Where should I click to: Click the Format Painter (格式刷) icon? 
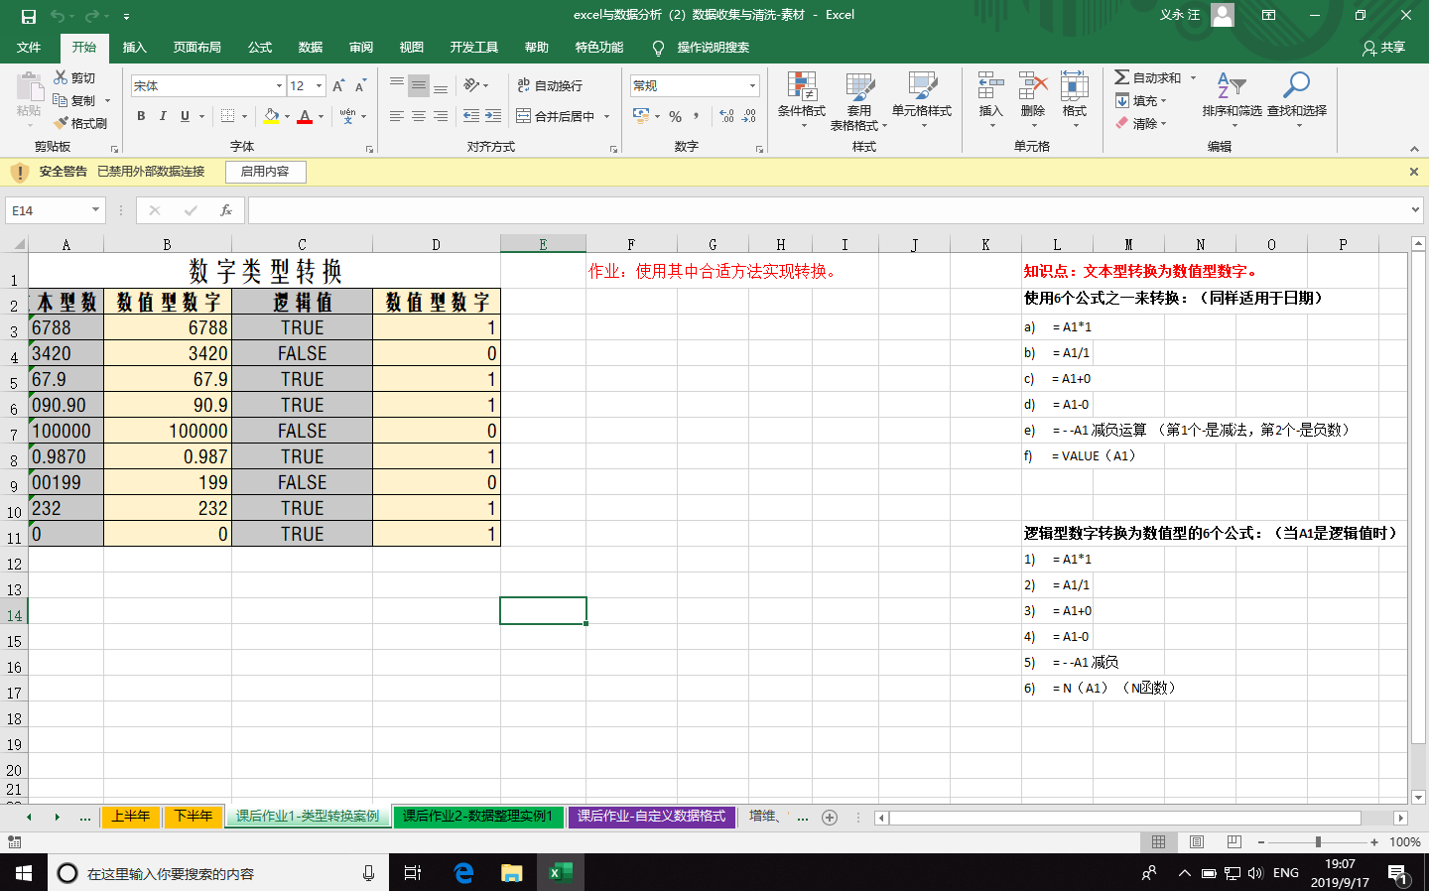point(62,123)
